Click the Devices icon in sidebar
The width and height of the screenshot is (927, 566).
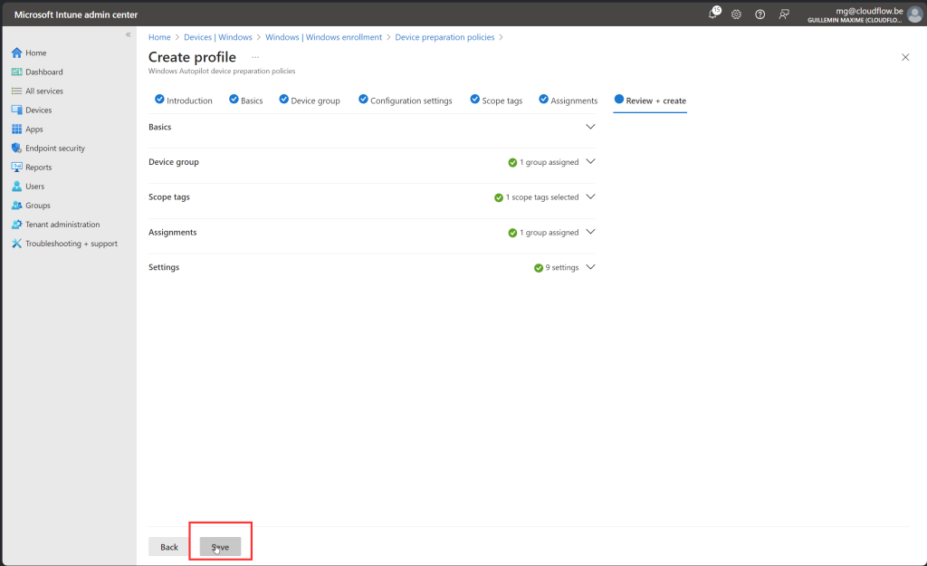pyautogui.click(x=16, y=110)
